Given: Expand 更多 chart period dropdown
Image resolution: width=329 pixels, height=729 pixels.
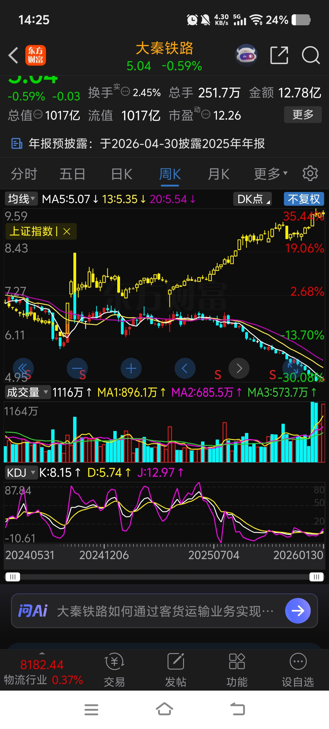Looking at the screenshot, I should click(x=271, y=174).
